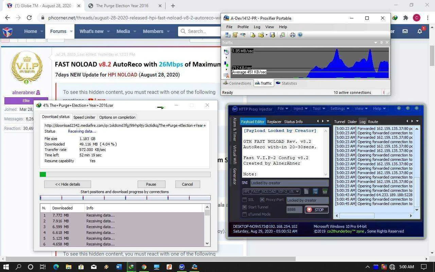Cancel the Purge Election download
Viewport: 435px width, 272px height.
click(187, 184)
